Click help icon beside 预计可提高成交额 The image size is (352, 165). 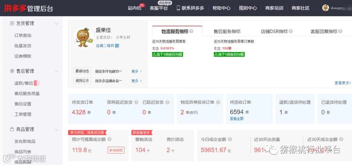pos(109,139)
